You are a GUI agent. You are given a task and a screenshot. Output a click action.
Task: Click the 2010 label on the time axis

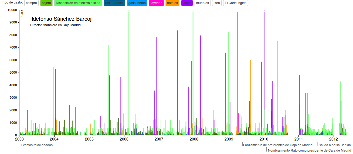[x=264, y=139]
